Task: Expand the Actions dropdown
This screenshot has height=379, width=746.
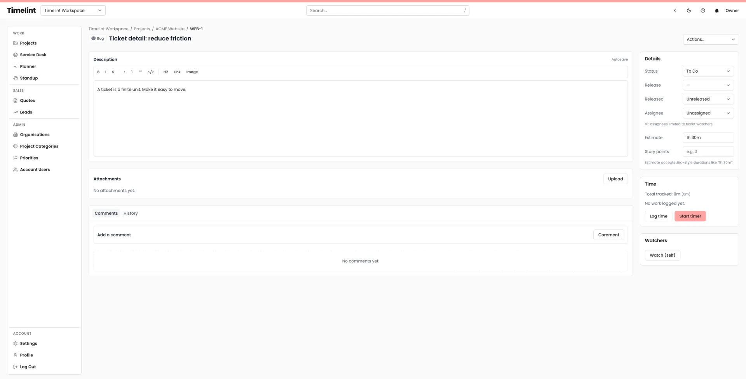Action: point(710,39)
